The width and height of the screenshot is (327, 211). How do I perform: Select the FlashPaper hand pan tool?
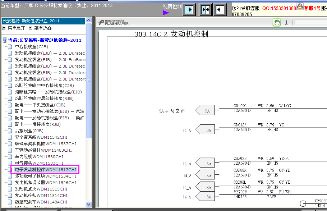(277, 22)
